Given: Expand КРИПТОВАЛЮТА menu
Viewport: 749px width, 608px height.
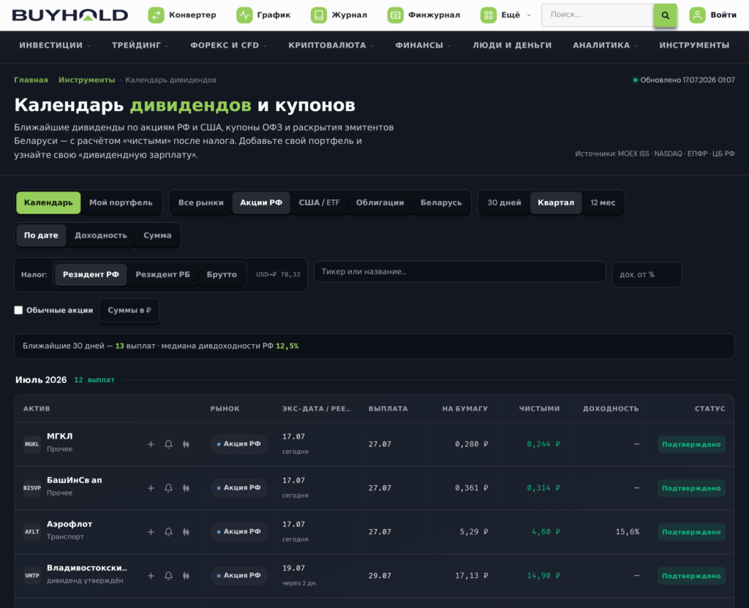Looking at the screenshot, I should (331, 45).
